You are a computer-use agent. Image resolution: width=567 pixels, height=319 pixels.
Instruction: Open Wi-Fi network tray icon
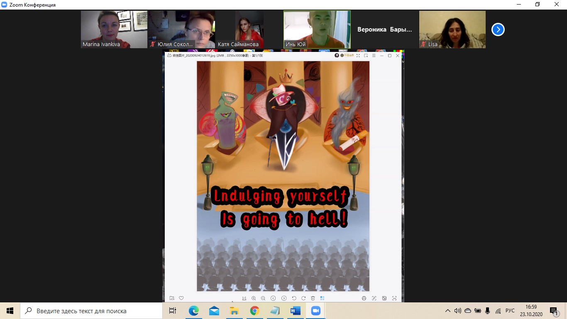pyautogui.click(x=498, y=311)
